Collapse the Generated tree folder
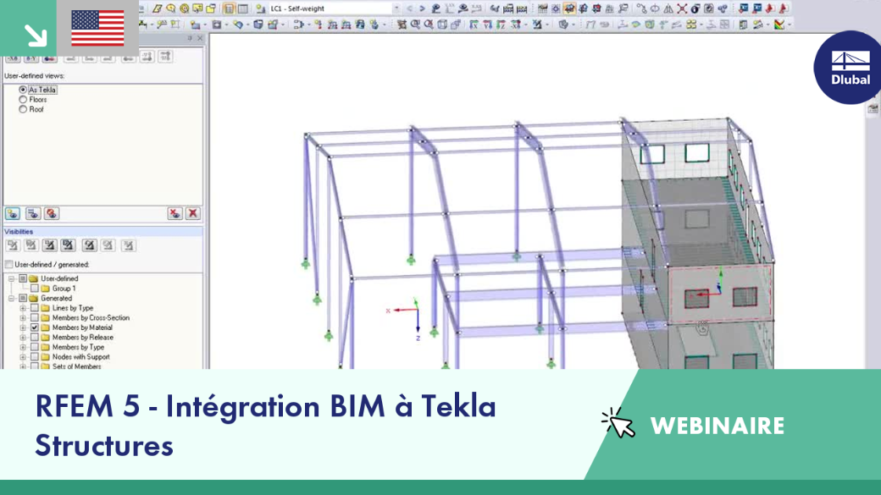This screenshot has width=881, height=495. click(x=11, y=298)
